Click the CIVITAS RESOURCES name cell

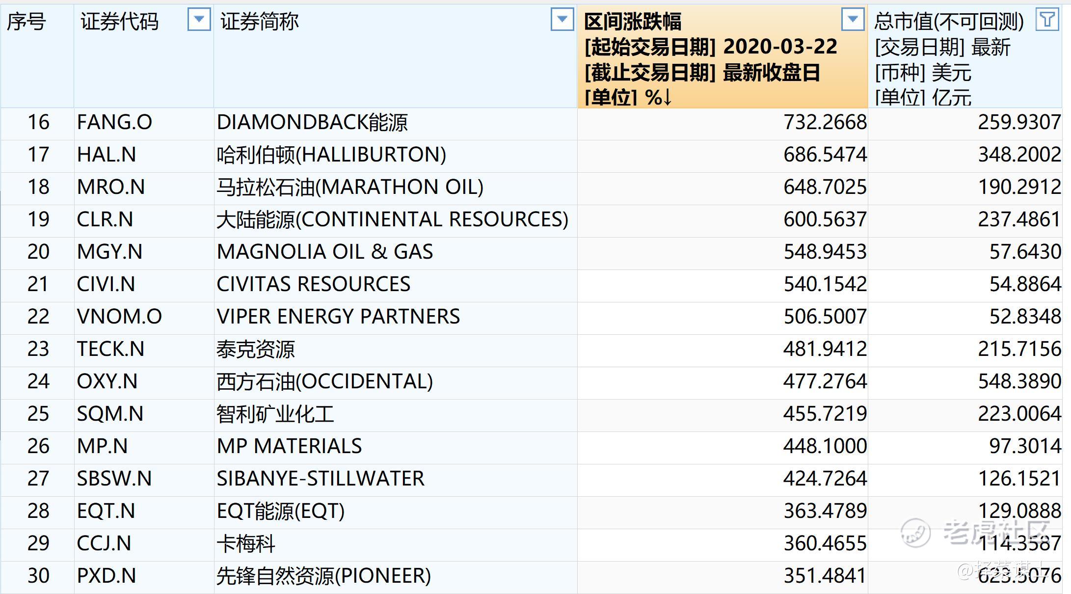coord(313,284)
